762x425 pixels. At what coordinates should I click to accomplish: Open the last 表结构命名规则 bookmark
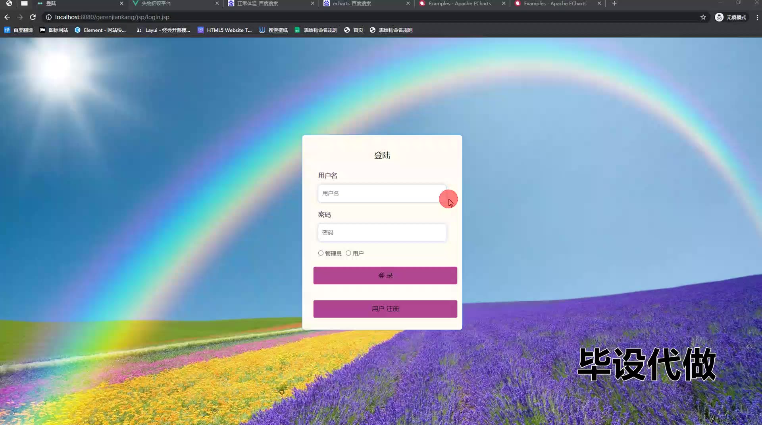point(391,30)
